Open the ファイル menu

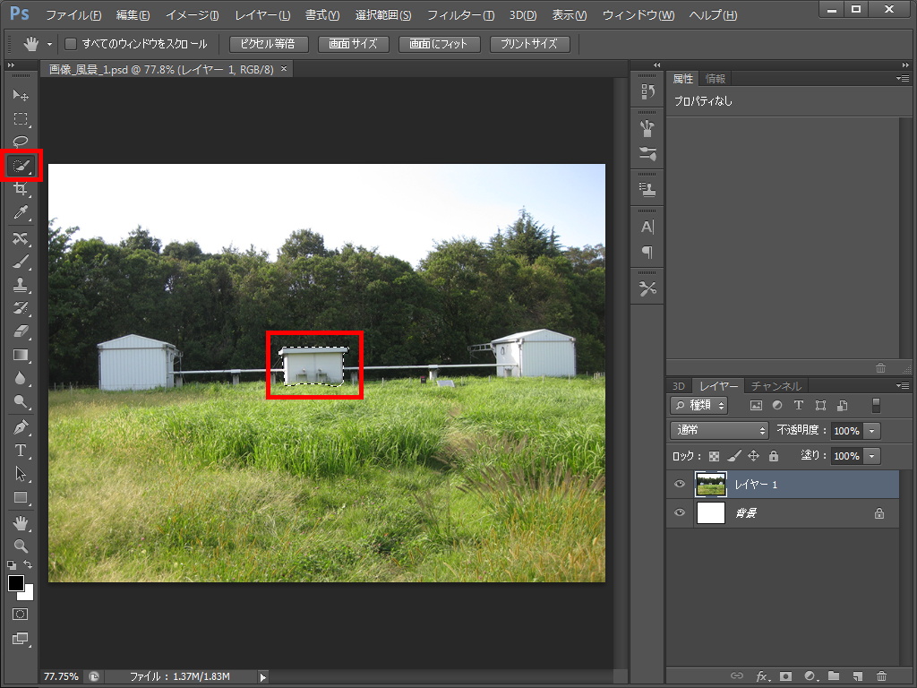pyautogui.click(x=73, y=15)
